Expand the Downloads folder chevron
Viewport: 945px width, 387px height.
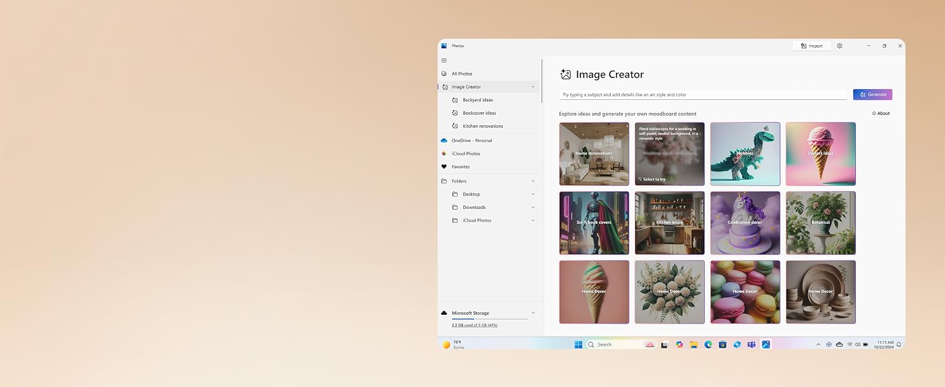pyautogui.click(x=533, y=207)
